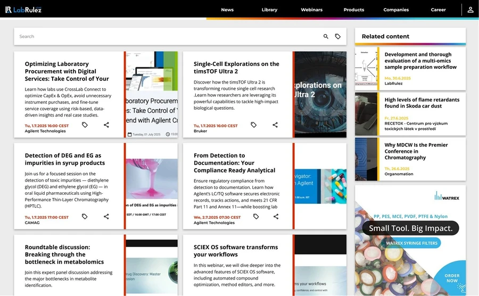Click LabRulez source label in related content
Viewport: 479px width, 296px height.
(x=393, y=84)
